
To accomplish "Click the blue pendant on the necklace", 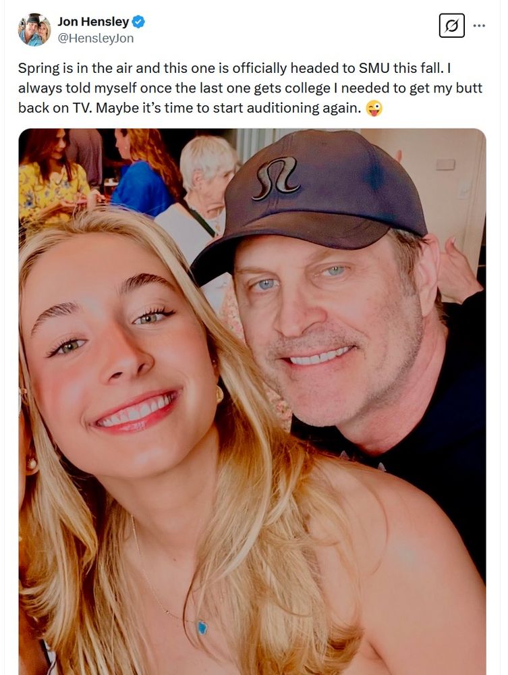I will (x=202, y=627).
